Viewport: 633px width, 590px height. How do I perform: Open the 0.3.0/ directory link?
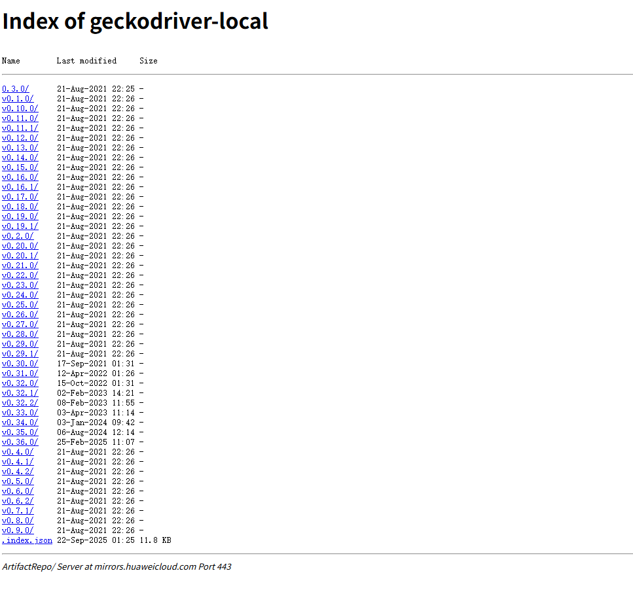[15, 89]
